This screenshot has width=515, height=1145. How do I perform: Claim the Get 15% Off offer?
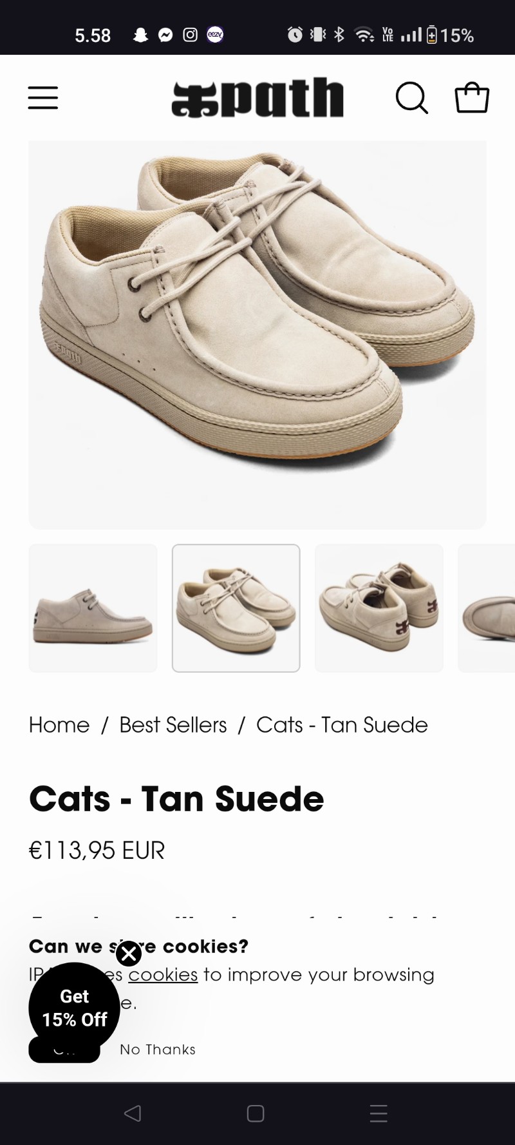point(74,1008)
